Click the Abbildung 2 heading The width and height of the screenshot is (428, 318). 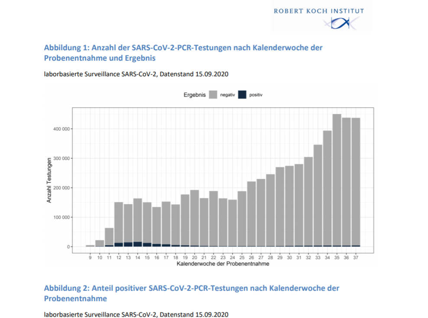191,293
